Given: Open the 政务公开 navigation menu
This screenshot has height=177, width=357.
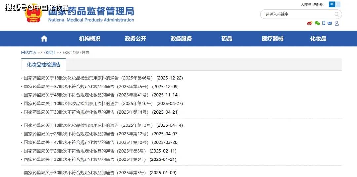Looking at the screenshot, I should pyautogui.click(x=135, y=39).
